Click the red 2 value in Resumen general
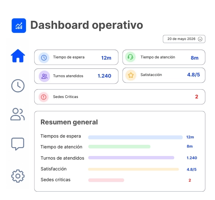The height and width of the screenshot is (200, 215). [x=190, y=180]
